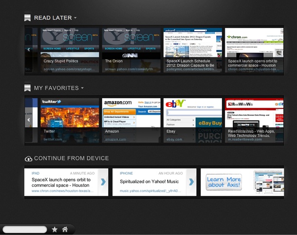This screenshot has height=235, width=297.
Task: Click the home icon in bottom bar
Action: (x=65, y=230)
